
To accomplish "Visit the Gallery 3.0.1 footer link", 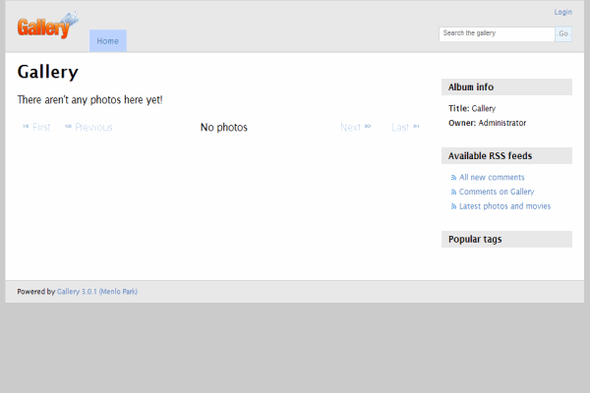I will tap(97, 292).
